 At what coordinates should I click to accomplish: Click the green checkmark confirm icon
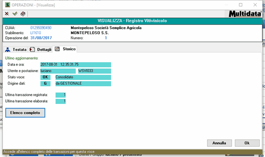15,14
